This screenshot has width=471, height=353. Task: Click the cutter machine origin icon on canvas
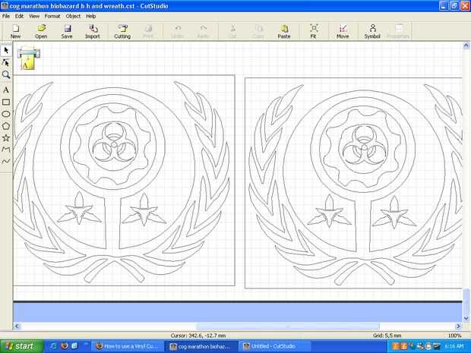[x=29, y=58]
